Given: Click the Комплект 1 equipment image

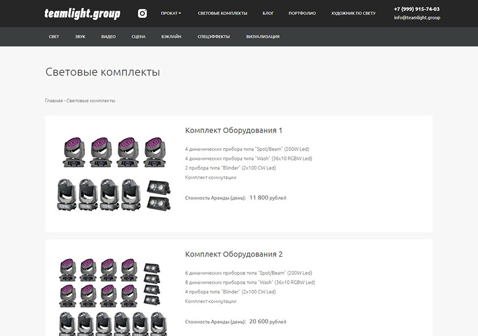Looking at the screenshot, I should [x=114, y=174].
